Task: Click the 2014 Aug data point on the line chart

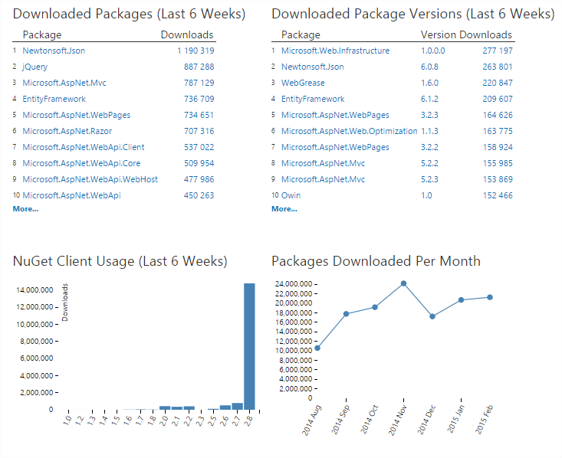Action: pyautogui.click(x=317, y=348)
